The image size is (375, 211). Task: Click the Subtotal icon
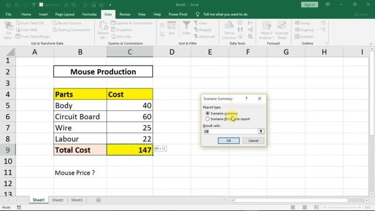297,36
